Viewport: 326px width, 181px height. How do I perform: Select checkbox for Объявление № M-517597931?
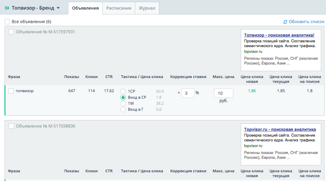point(11,32)
